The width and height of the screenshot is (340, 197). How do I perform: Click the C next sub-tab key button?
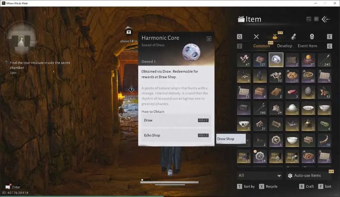point(329,46)
